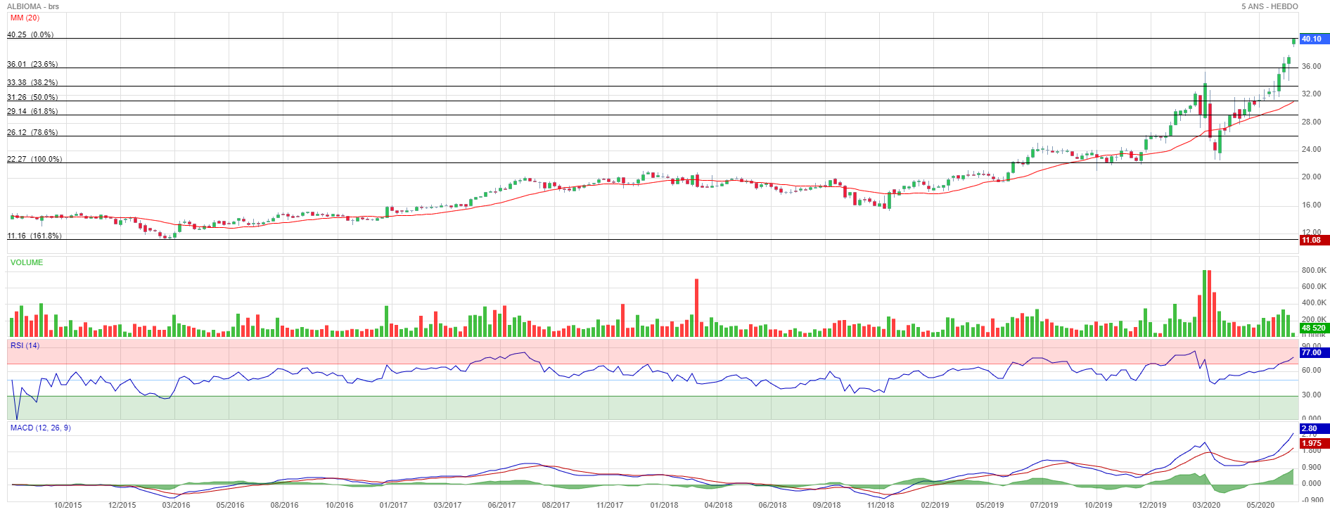Screen dimensions: 1330x512
Task: Click the blue 77.00 RSI value tag
Action: 1312,353
